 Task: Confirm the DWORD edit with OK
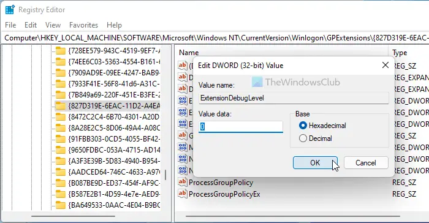point(315,163)
